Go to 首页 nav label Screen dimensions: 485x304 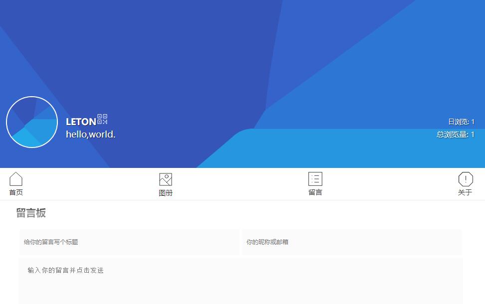pyautogui.click(x=16, y=192)
